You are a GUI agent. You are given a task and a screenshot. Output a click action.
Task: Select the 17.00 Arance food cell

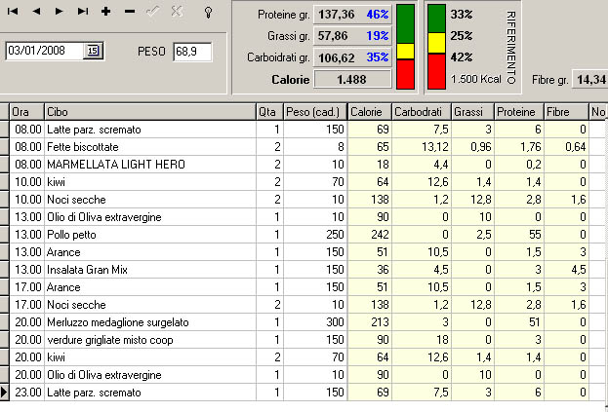[150, 287]
